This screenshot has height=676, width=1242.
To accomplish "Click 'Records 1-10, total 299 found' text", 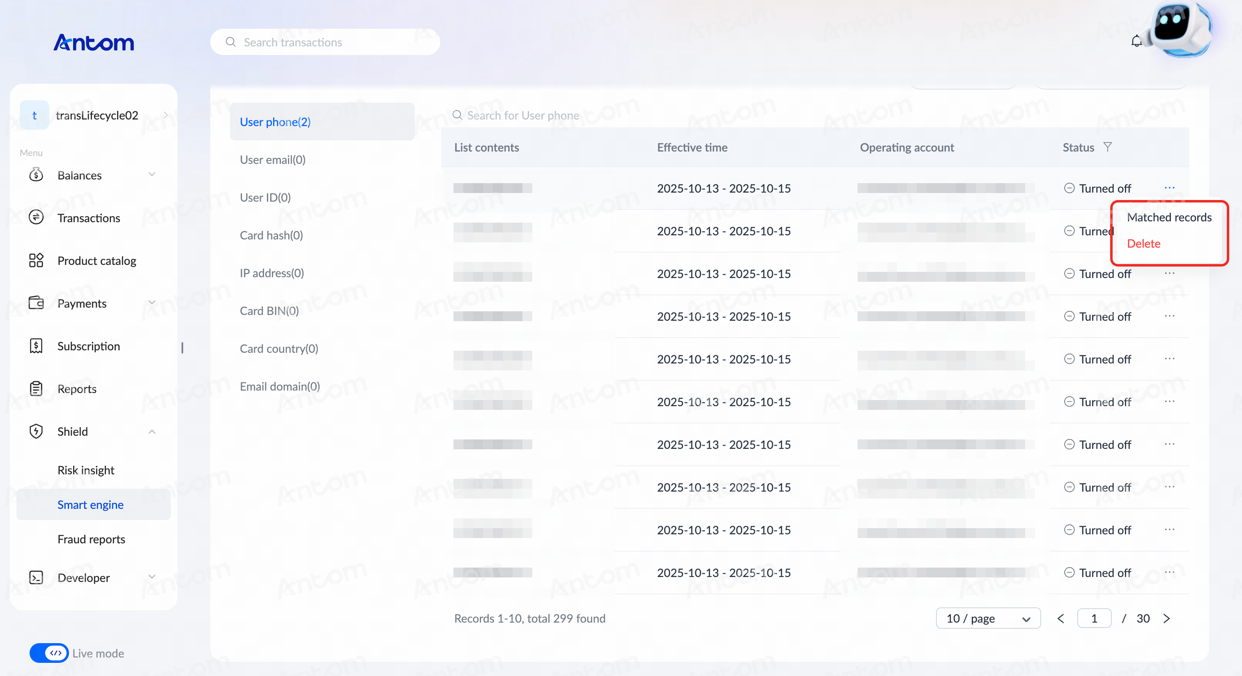I will [530, 619].
